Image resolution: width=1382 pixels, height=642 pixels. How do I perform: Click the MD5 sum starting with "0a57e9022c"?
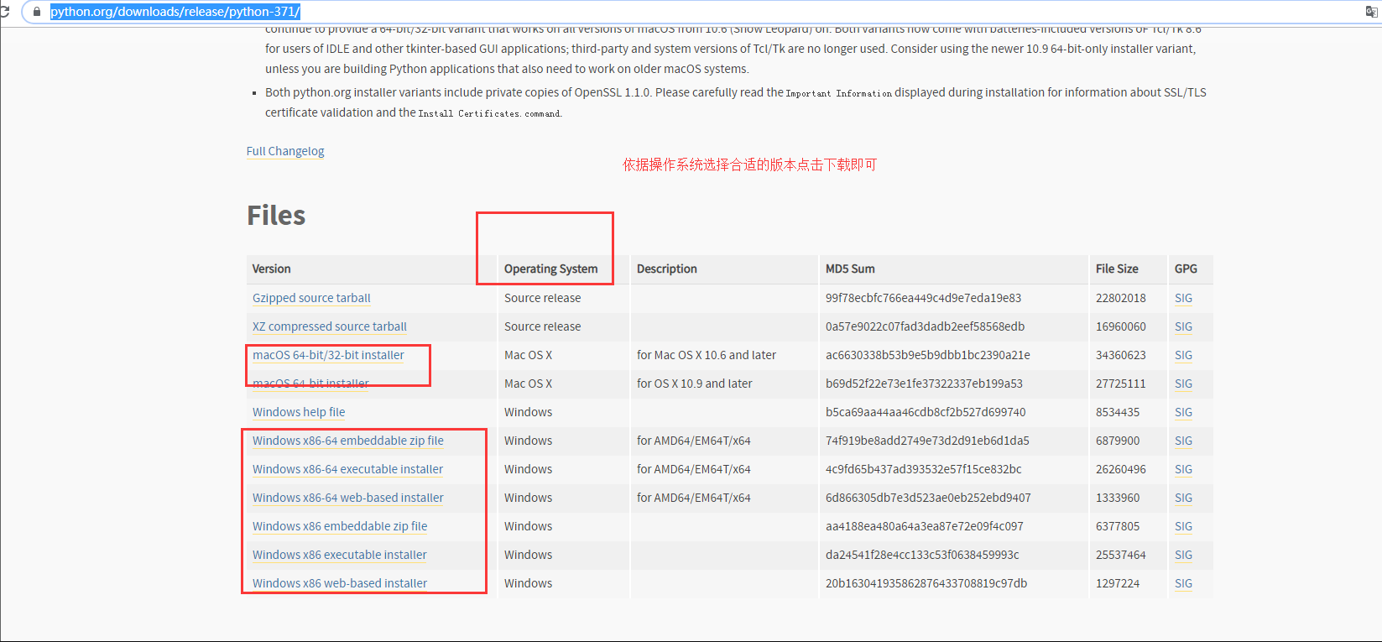tap(926, 326)
